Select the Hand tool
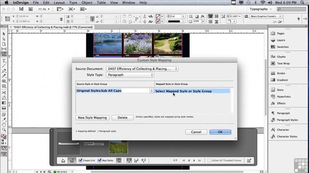 [x=4, y=124]
